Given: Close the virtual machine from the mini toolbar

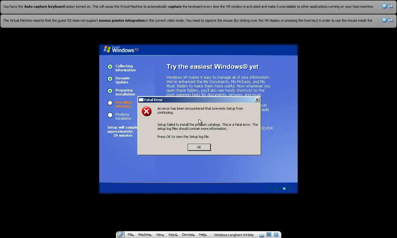Looking at the screenshot, I should 276,235.
